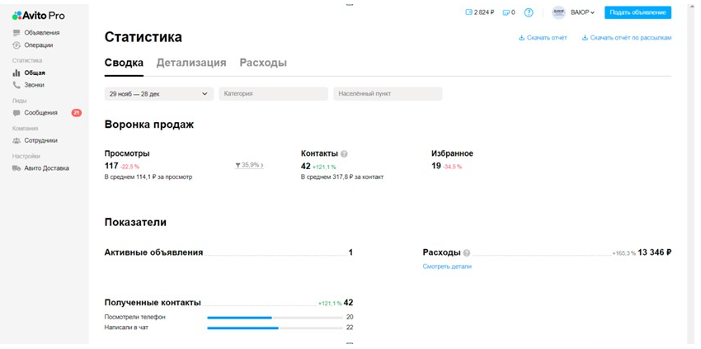Screen dimensions: 701x349
Task: Click the Населённый пункт filter field
Action: (x=388, y=94)
